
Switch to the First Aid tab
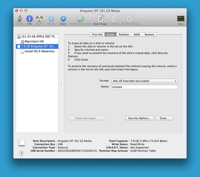click(97, 34)
